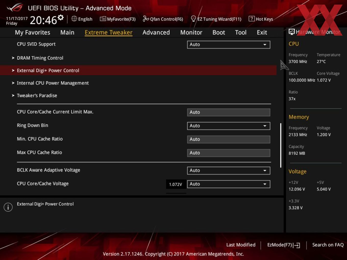Click the 8192 MB capacity value
Image resolution: width=347 pixels, height=260 pixels.
(x=297, y=153)
